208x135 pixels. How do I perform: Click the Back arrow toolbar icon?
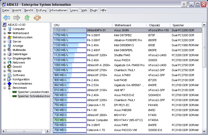[x=7, y=18]
